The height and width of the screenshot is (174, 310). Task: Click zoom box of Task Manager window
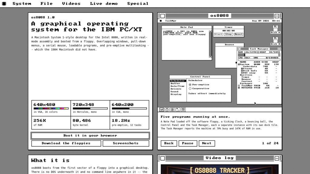[x=279, y=49]
